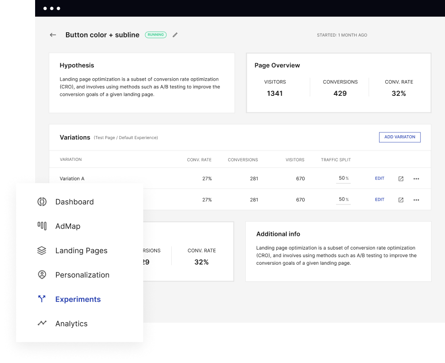Edit Variation A settings

tap(380, 178)
